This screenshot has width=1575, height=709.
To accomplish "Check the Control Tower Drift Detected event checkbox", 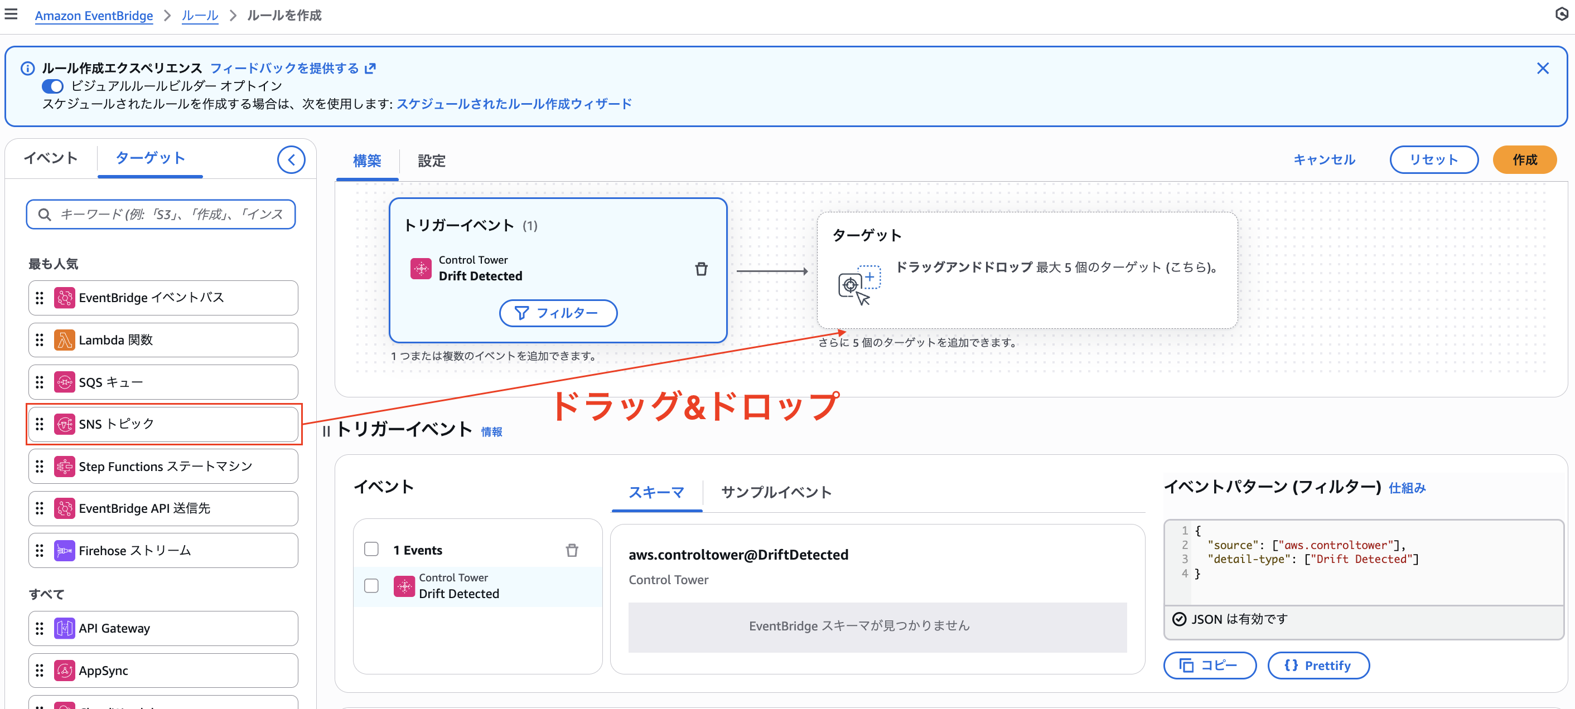I will point(370,585).
